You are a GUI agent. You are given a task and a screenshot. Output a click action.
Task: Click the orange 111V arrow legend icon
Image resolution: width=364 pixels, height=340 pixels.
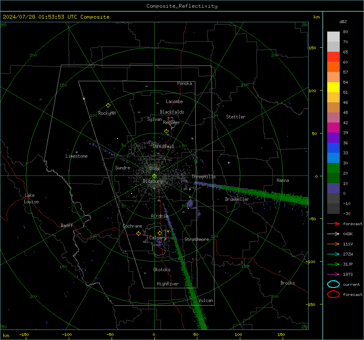[333, 244]
